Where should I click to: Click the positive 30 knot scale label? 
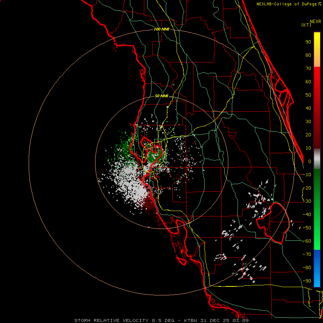[308, 122]
